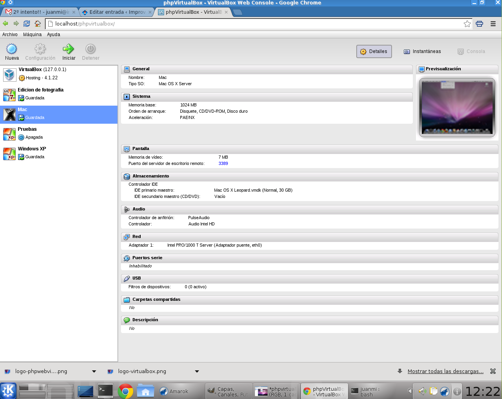Click the Detener power icon
This screenshot has height=399, width=502.
(x=90, y=49)
